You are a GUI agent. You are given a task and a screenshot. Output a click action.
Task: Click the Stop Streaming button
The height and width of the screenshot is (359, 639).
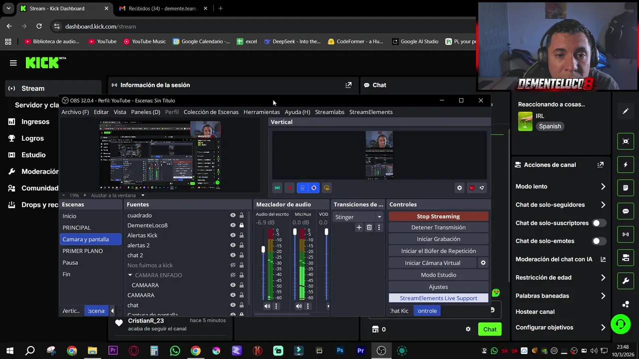point(438,216)
